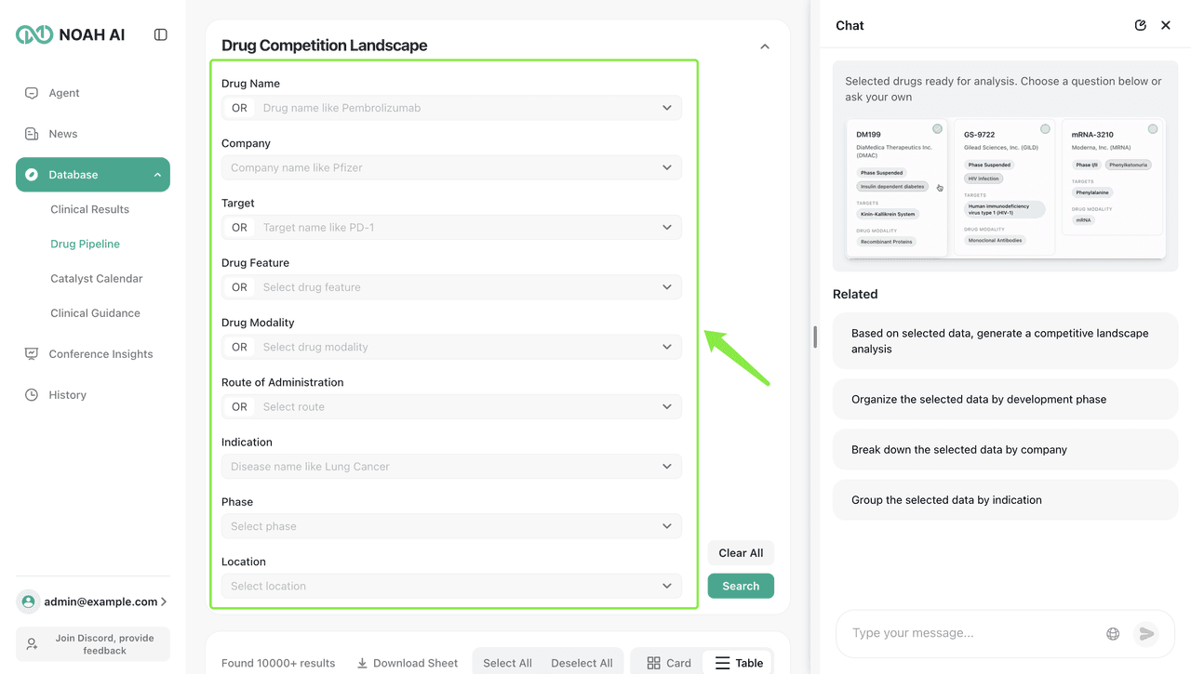Viewport: 1191px width, 674px height.
Task: Click the green Search button
Action: tap(741, 586)
